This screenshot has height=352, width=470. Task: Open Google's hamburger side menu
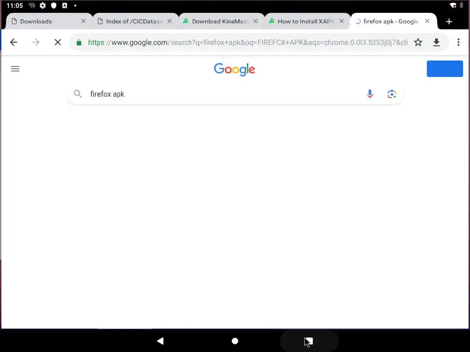[15, 69]
